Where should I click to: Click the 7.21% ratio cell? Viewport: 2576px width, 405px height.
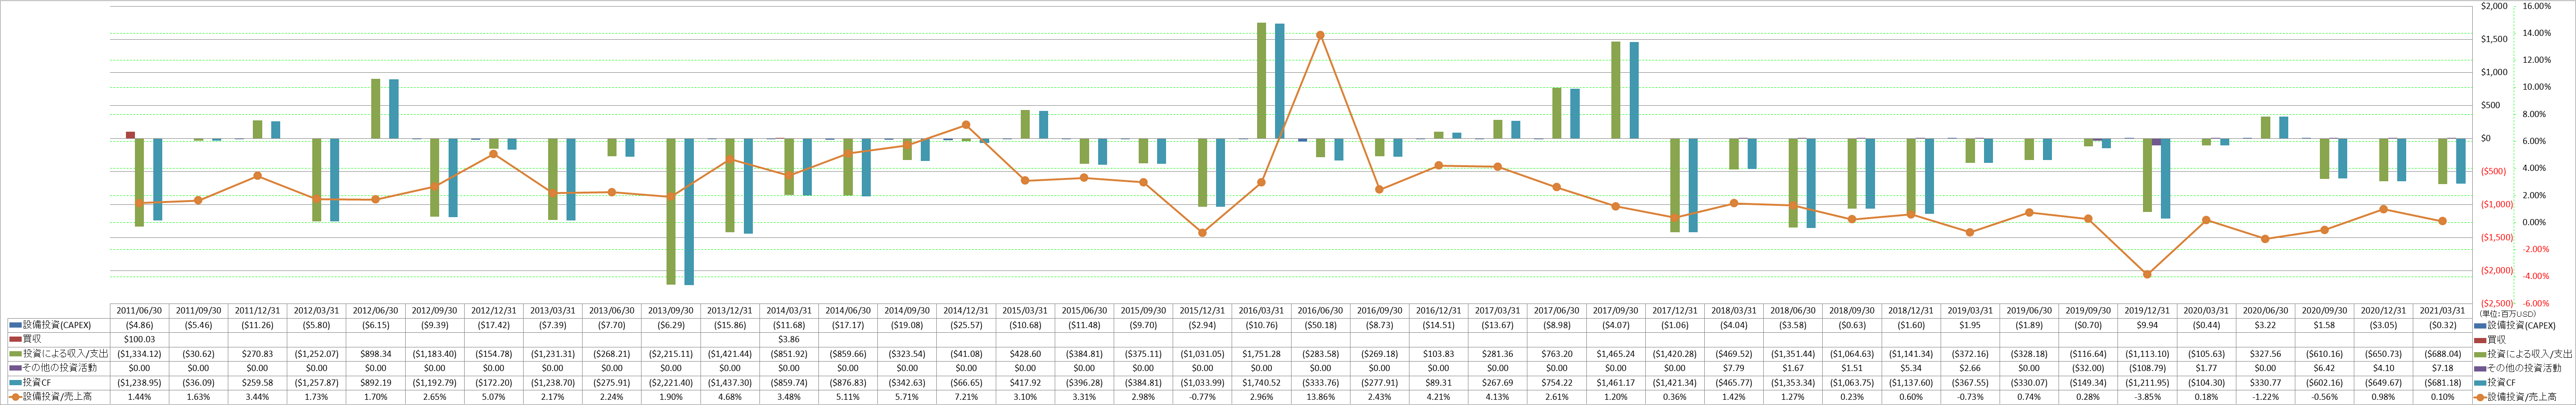click(x=966, y=397)
